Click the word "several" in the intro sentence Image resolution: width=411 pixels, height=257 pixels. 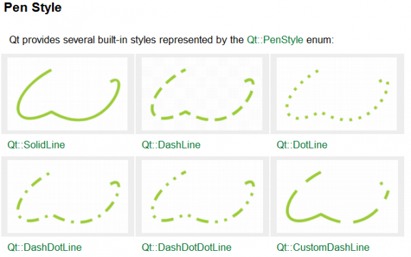79,40
